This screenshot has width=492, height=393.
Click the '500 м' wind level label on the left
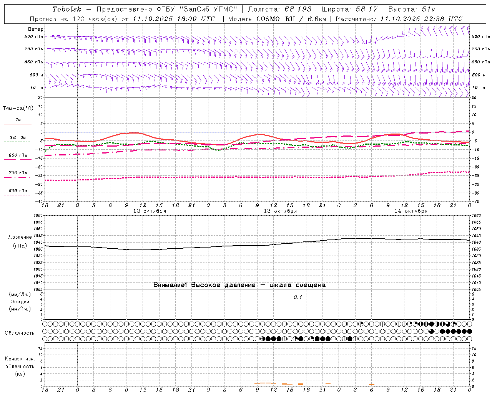click(37, 75)
